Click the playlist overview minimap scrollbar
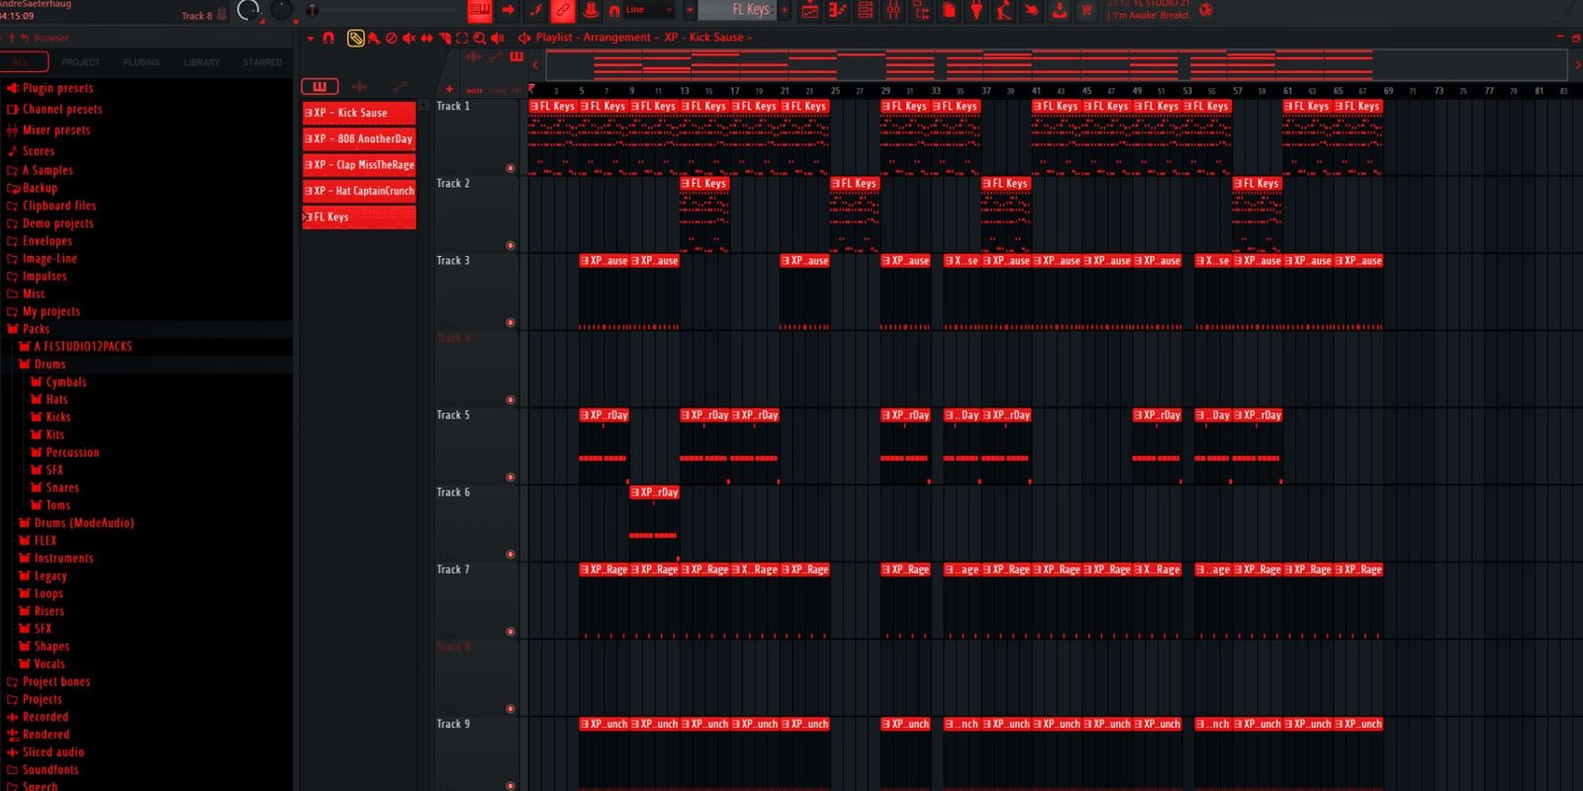1583x791 pixels. (x=1058, y=65)
